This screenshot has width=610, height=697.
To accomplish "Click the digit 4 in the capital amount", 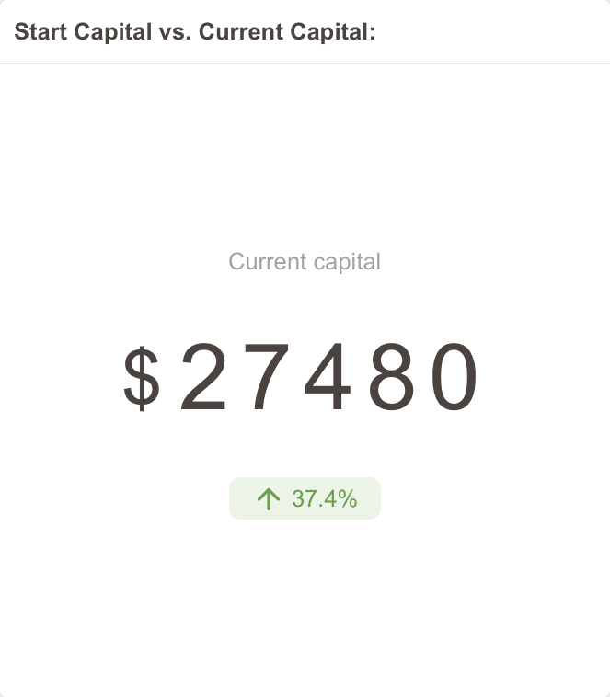I will (329, 377).
